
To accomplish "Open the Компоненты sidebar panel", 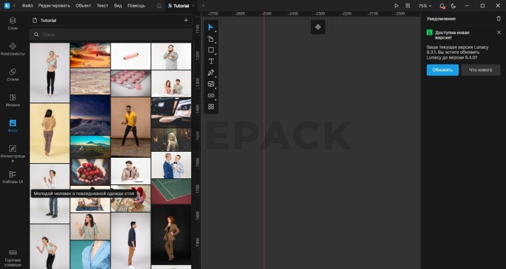I will click(x=13, y=49).
